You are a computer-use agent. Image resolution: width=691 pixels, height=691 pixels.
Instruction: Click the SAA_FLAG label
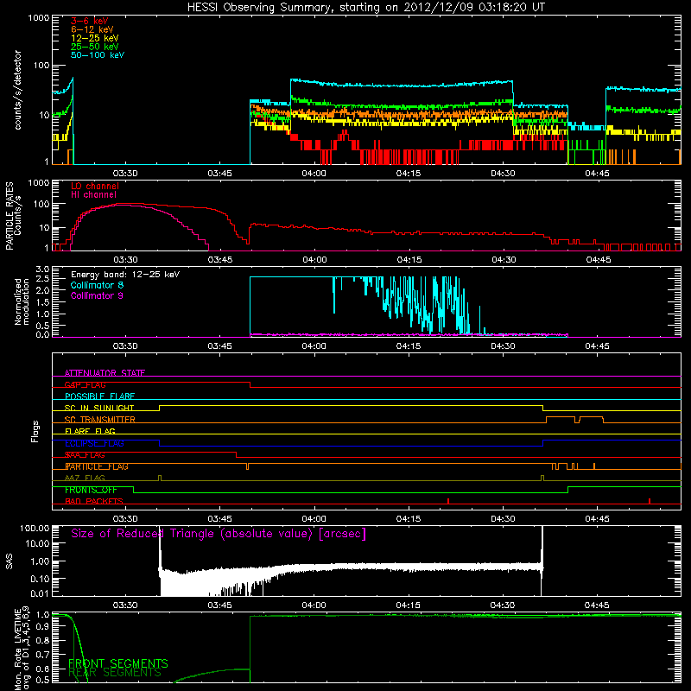(85, 455)
